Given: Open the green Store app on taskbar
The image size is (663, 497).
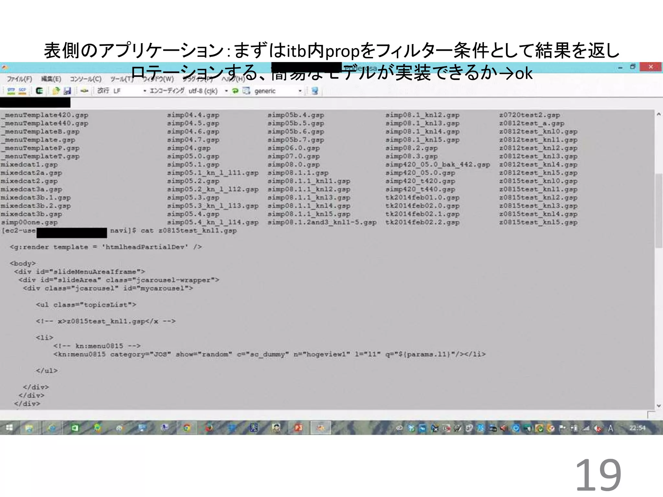Looking at the screenshot, I should [x=75, y=428].
